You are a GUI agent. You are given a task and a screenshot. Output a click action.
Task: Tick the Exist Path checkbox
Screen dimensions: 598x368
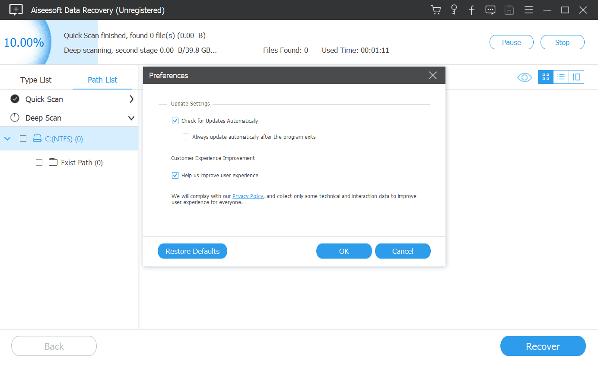point(39,163)
